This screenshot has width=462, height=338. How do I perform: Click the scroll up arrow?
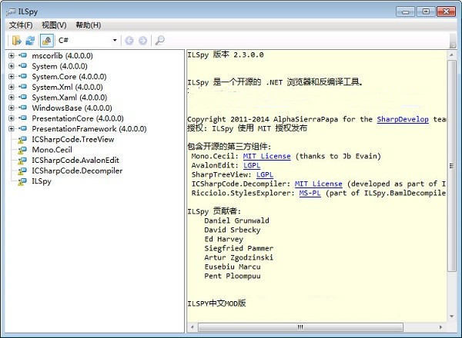[451, 55]
